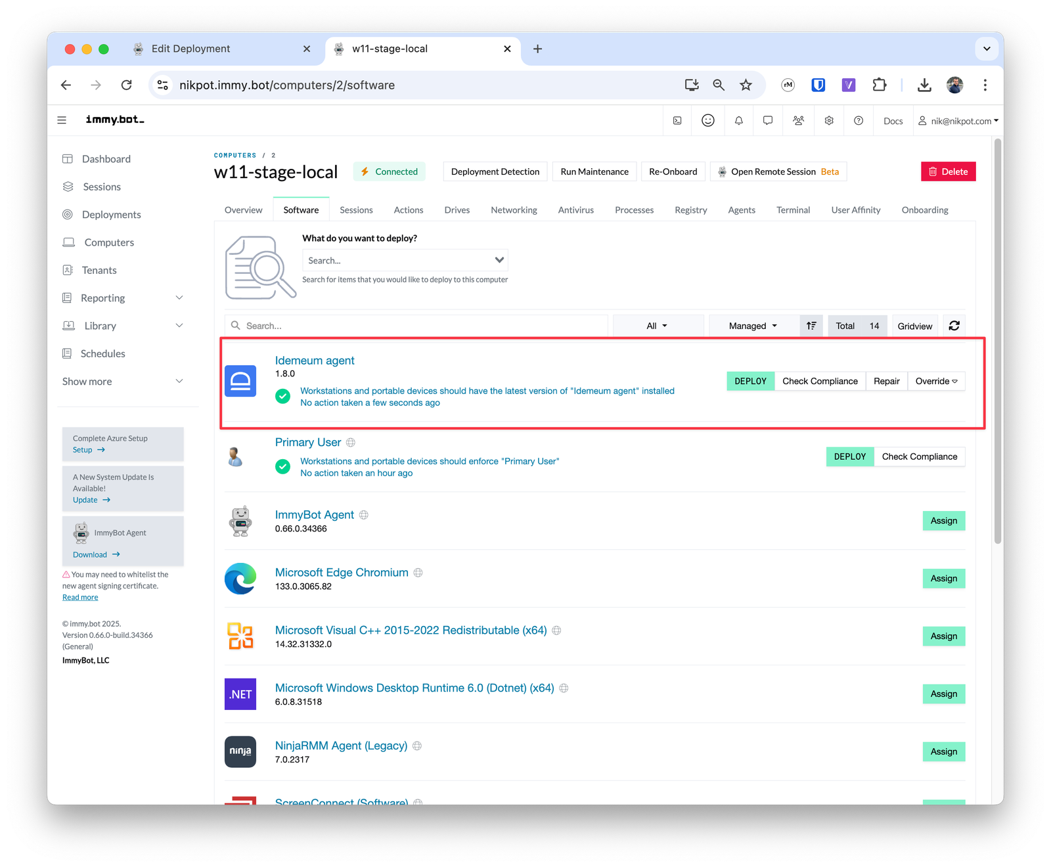Click the Azure Setup link
This screenshot has width=1051, height=867.
[x=89, y=450]
